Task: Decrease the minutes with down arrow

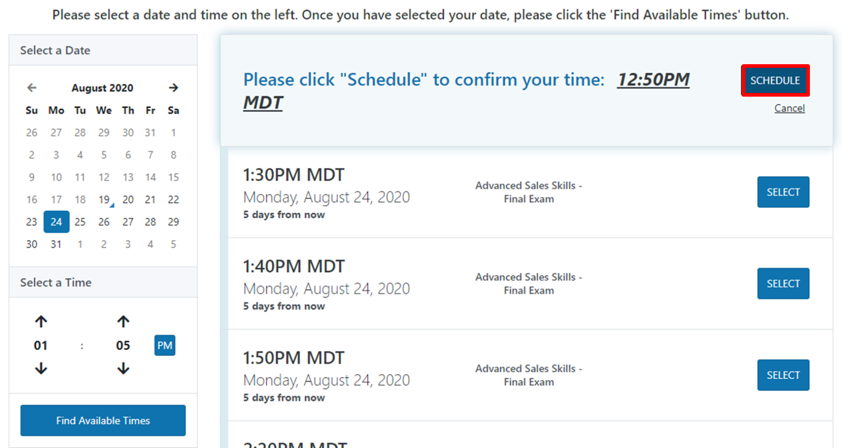Action: 123,368
